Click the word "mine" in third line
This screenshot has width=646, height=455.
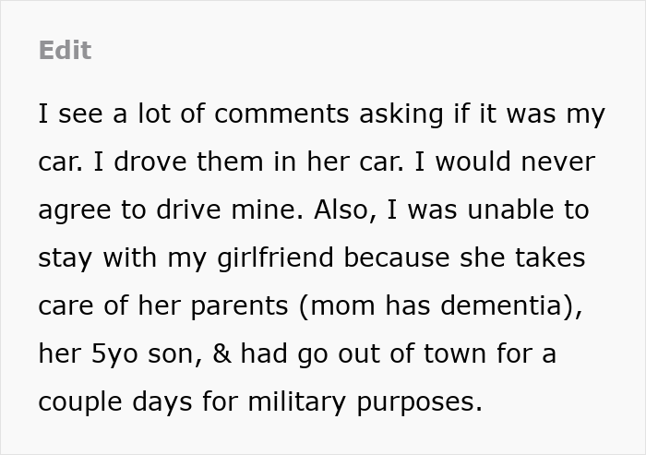click(271, 210)
